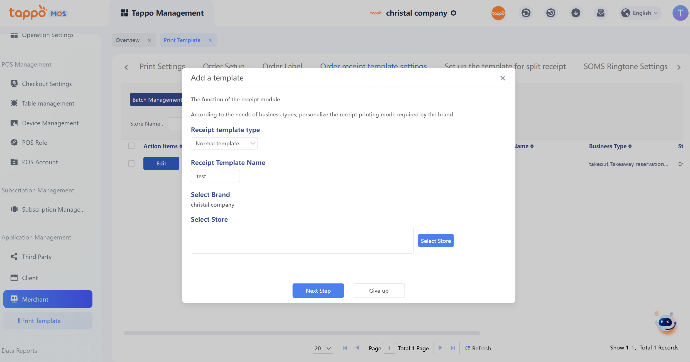Screen dimensions: 690x362
Task: Click the Next Step button
Action: coord(318,291)
